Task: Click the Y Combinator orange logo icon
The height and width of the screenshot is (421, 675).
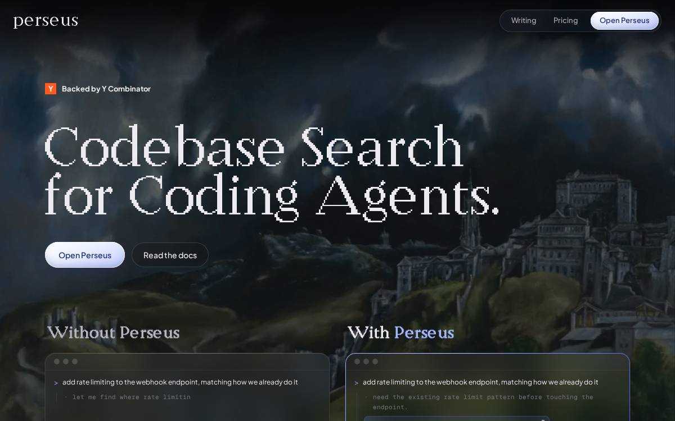Action: [x=51, y=89]
